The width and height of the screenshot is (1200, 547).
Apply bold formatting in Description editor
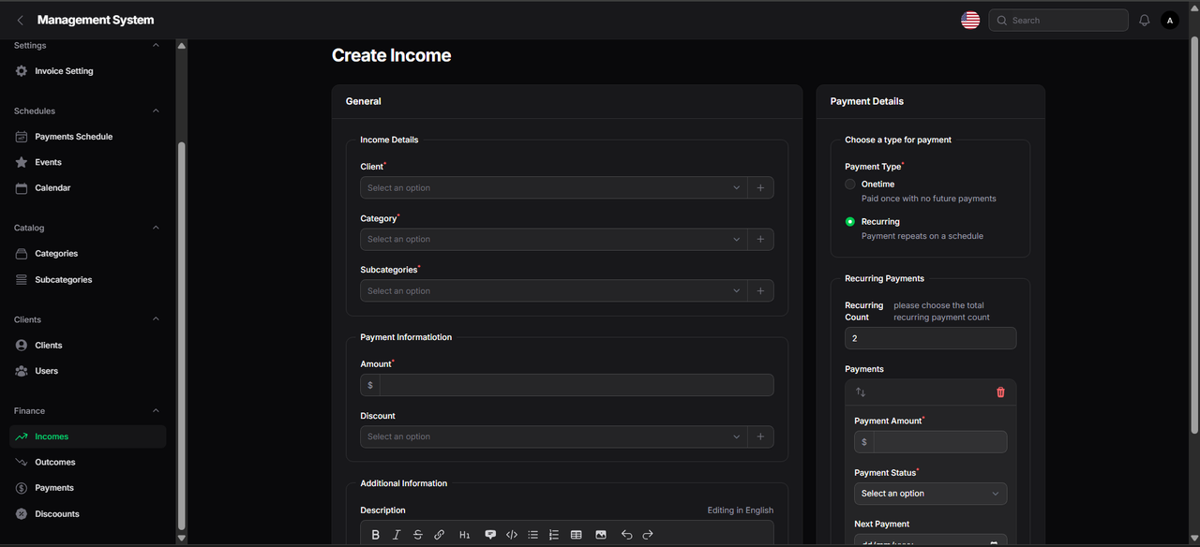tap(376, 535)
